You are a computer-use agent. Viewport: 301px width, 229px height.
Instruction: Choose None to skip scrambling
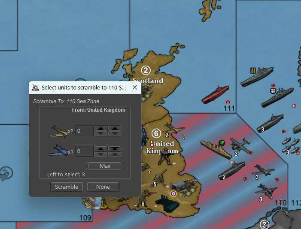[x=103, y=187]
